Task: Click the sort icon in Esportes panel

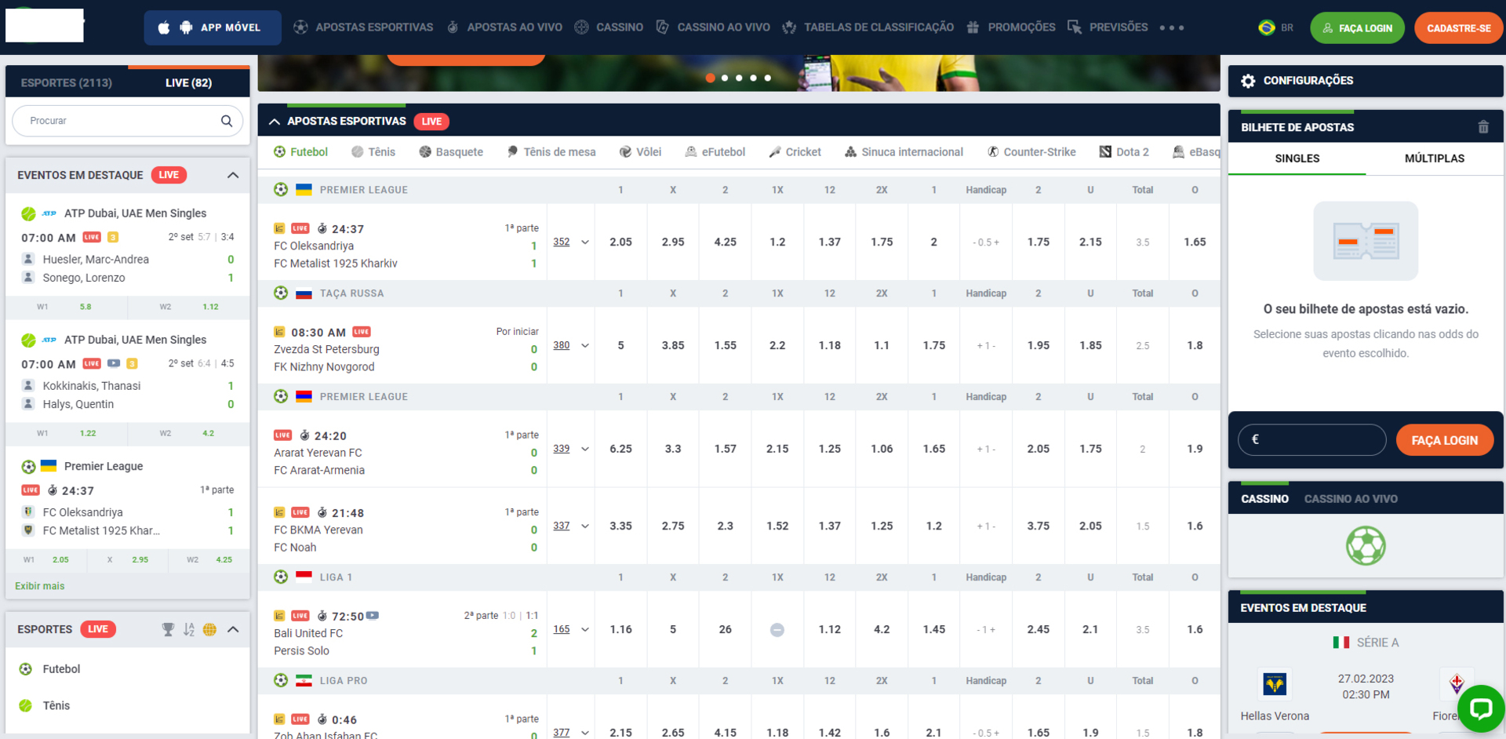Action: tap(189, 629)
